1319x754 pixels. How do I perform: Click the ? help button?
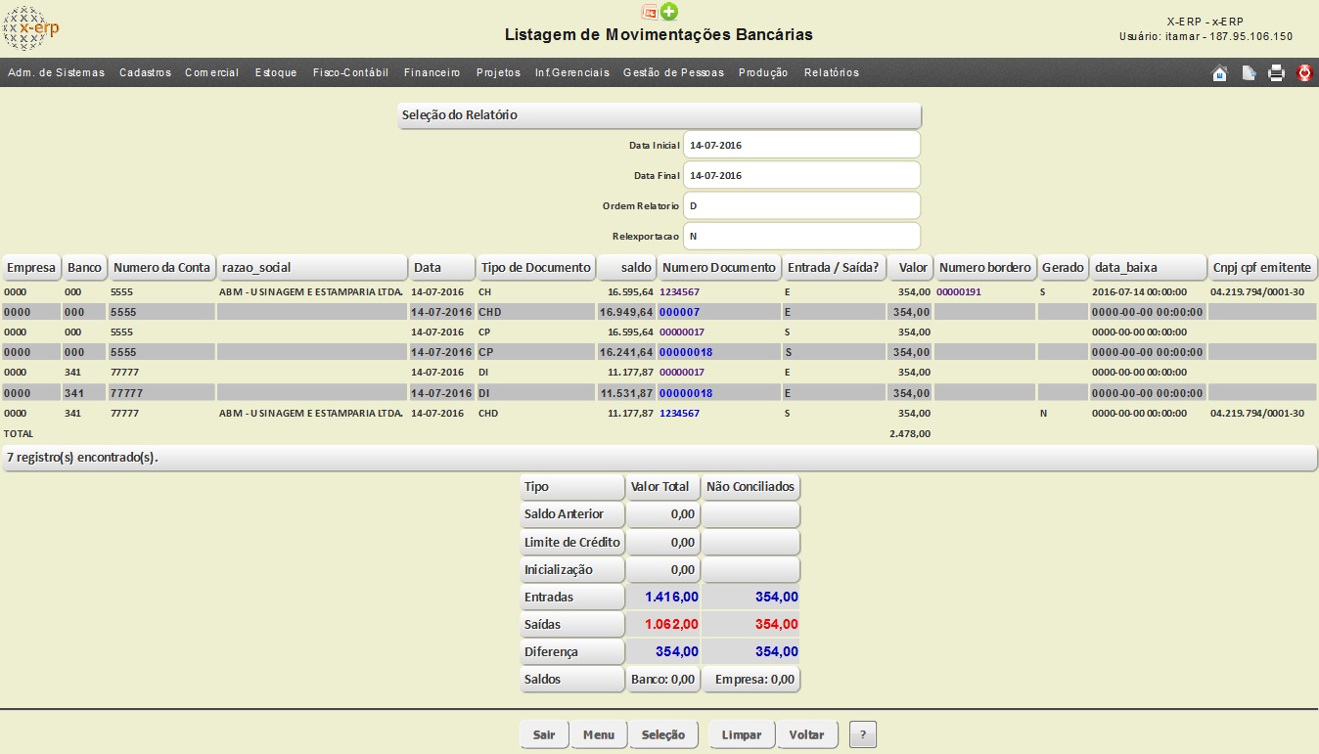[x=862, y=734]
